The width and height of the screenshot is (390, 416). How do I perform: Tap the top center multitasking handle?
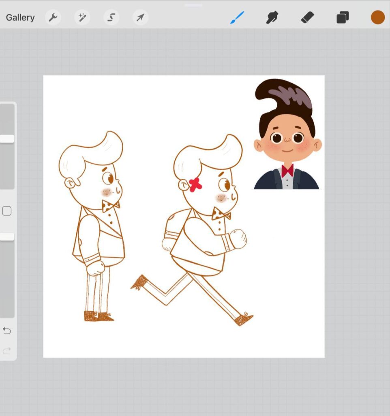[x=193, y=5]
